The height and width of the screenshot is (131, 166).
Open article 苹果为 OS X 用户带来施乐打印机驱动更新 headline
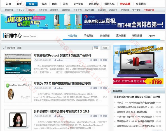click(x=62, y=84)
